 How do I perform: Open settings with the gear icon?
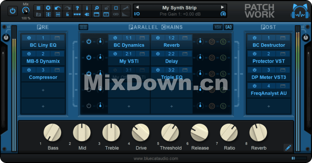[x=48, y=8]
